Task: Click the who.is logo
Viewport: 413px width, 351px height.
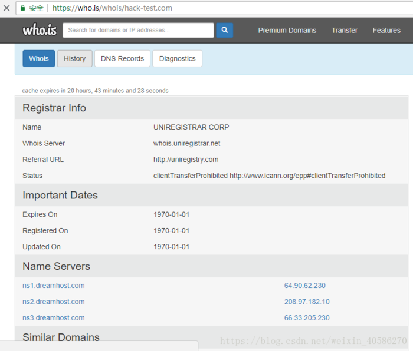Action: (40, 29)
